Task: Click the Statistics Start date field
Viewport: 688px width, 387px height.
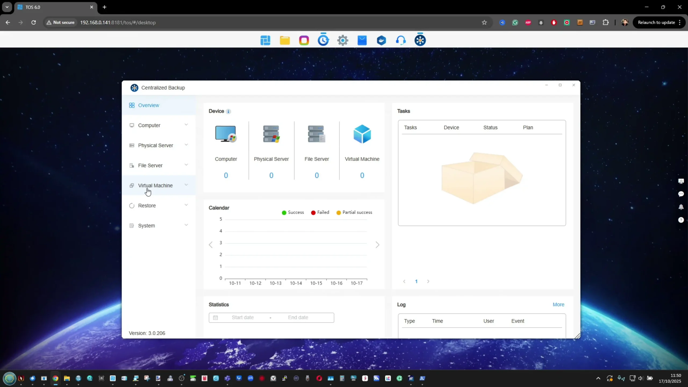Action: (242, 317)
